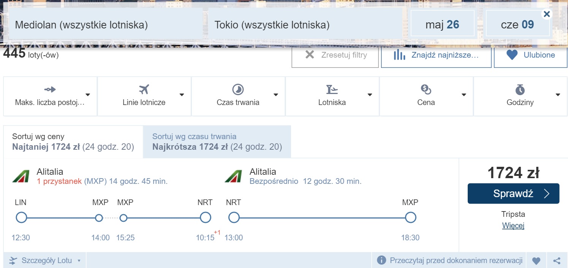Click the clock Czas trwania icon
Screen dimensions: 568x268
coord(238,89)
